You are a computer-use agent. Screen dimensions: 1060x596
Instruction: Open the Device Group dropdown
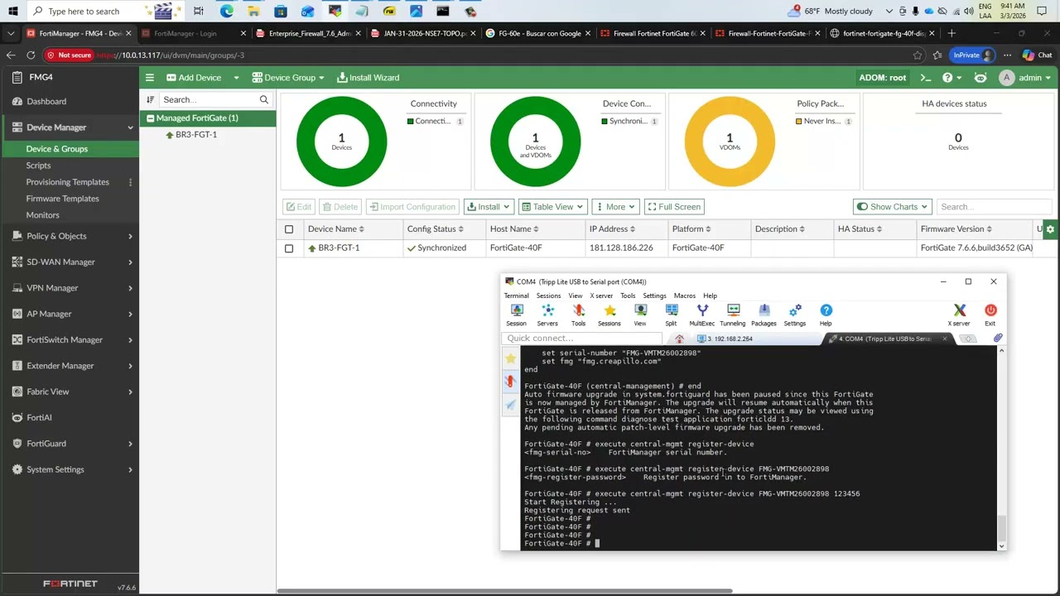click(x=287, y=78)
